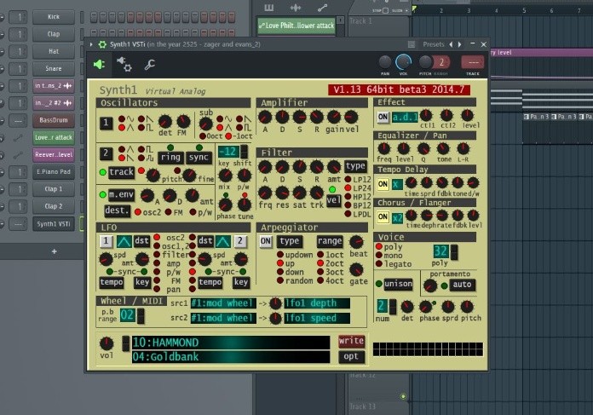Select LFO 2 button
The image size is (593, 415).
coord(240,241)
